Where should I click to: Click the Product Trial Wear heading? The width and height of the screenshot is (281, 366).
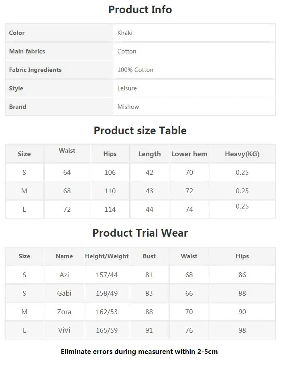point(140,233)
